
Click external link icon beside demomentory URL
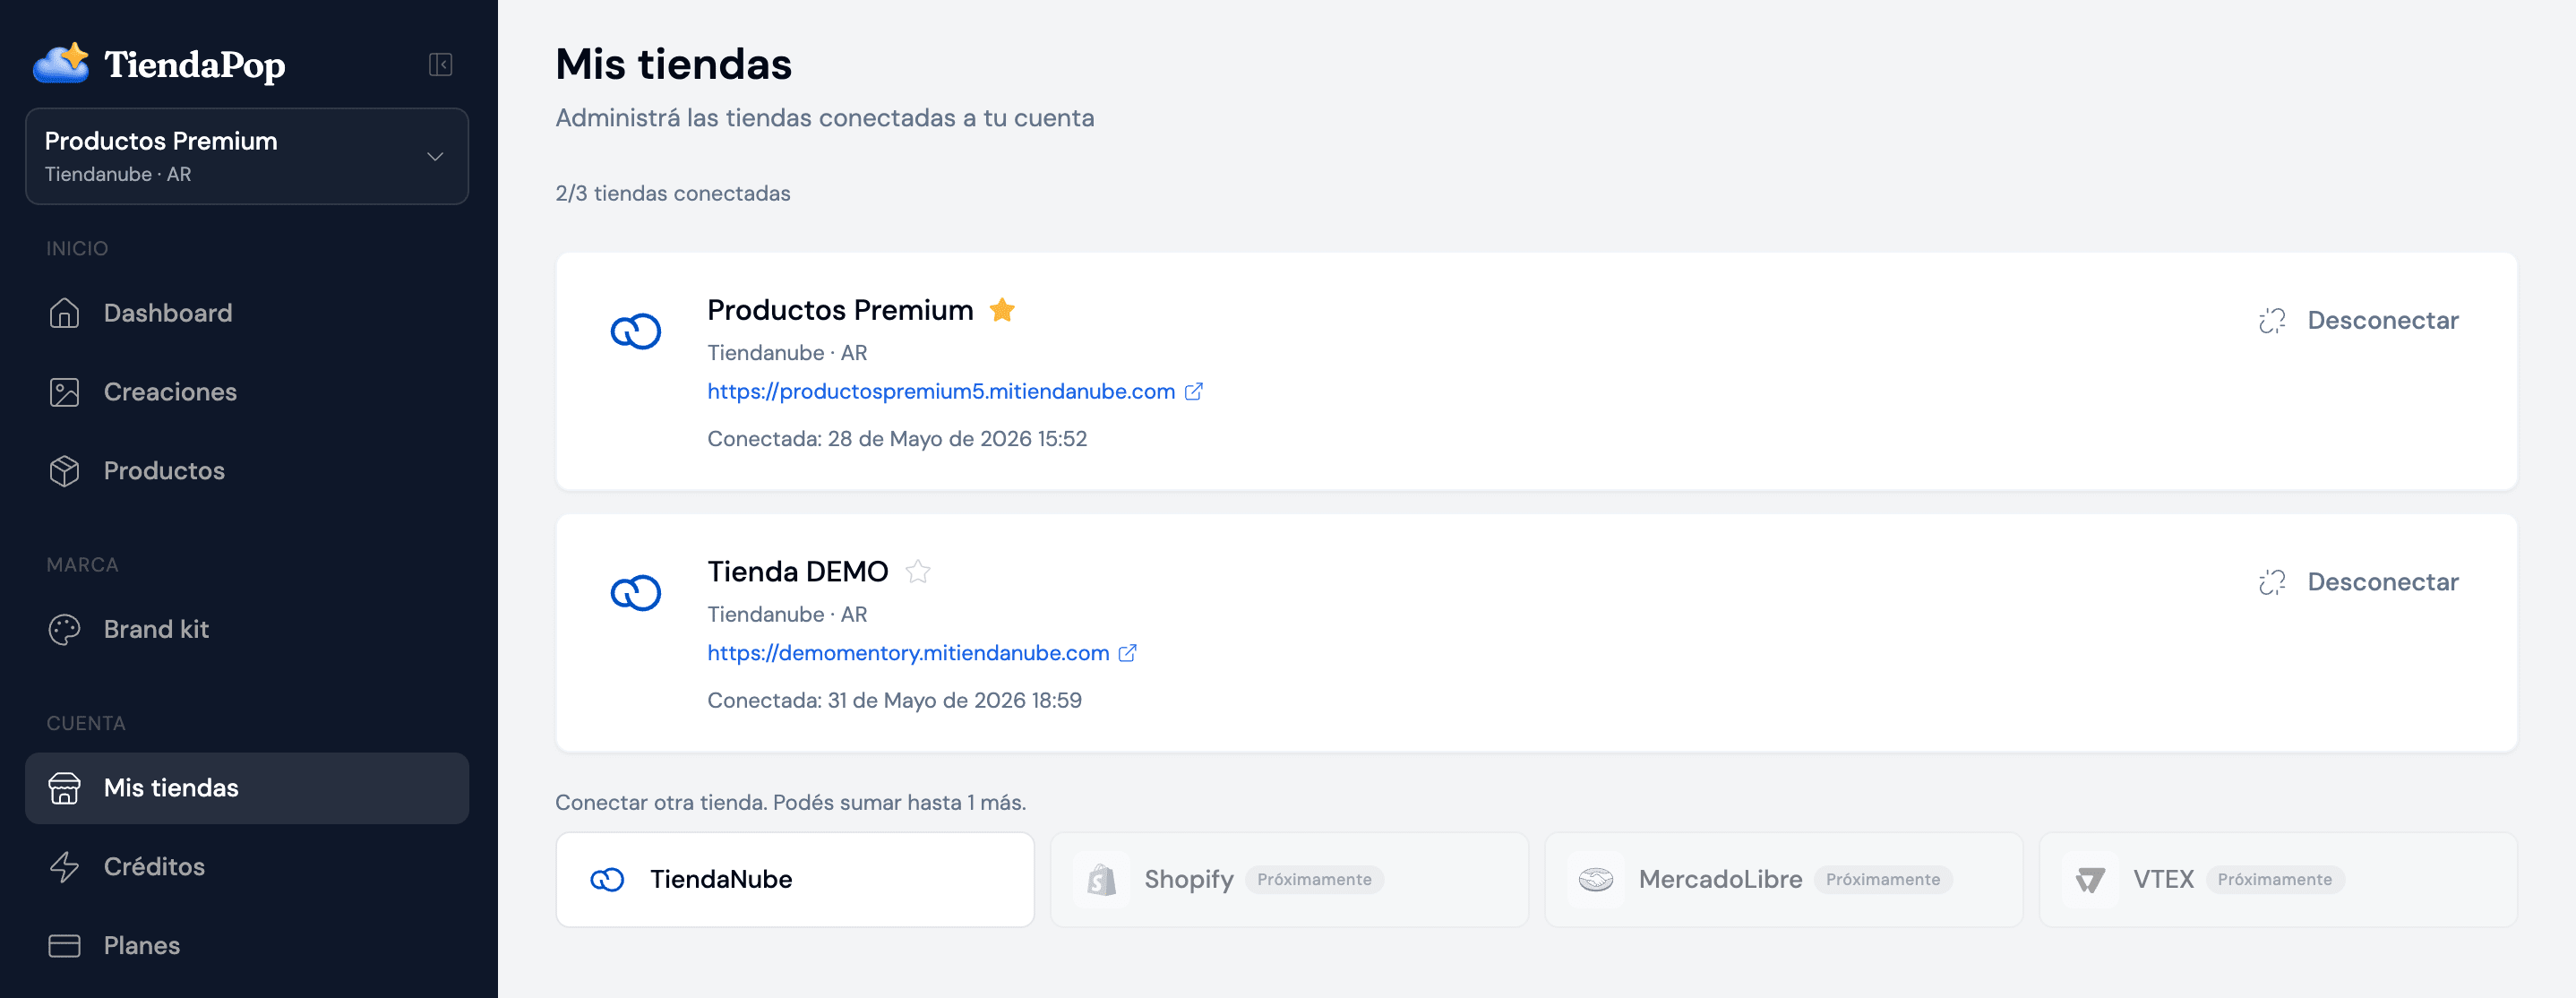(x=1127, y=654)
